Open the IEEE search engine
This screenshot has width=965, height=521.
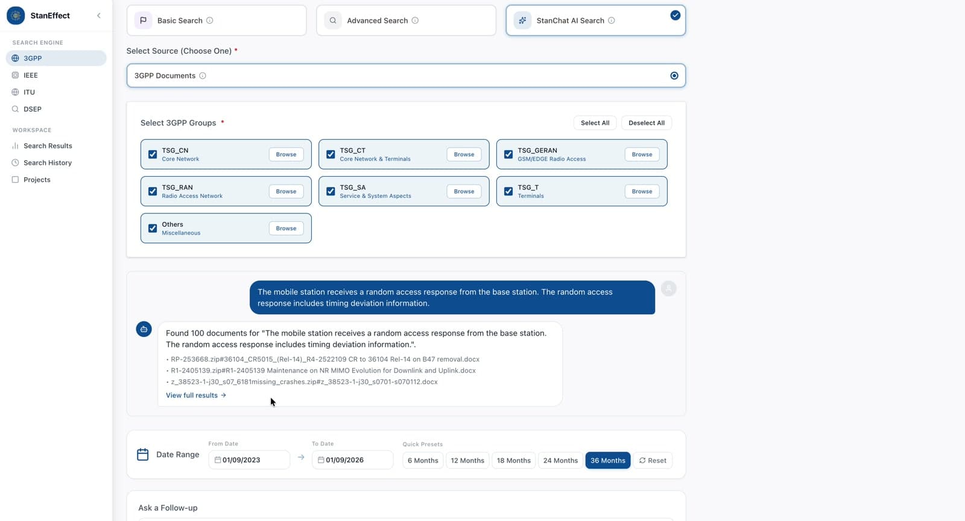pos(56,75)
